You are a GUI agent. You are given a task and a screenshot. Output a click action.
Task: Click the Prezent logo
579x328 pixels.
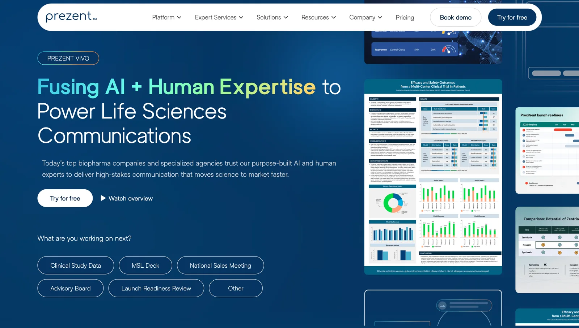(x=71, y=17)
